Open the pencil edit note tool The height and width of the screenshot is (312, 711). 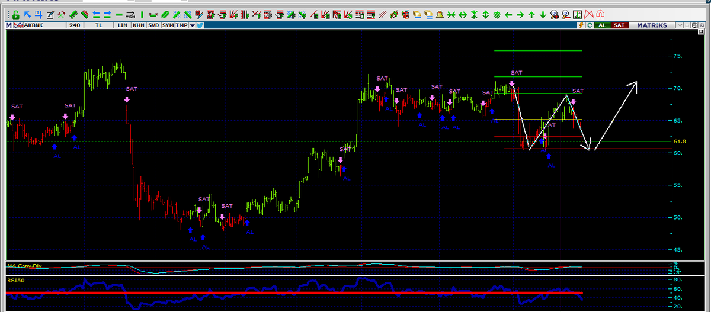pos(50,15)
